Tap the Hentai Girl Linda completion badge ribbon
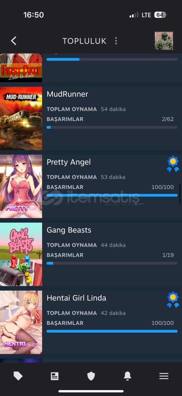182x396 pixels. click(173, 300)
